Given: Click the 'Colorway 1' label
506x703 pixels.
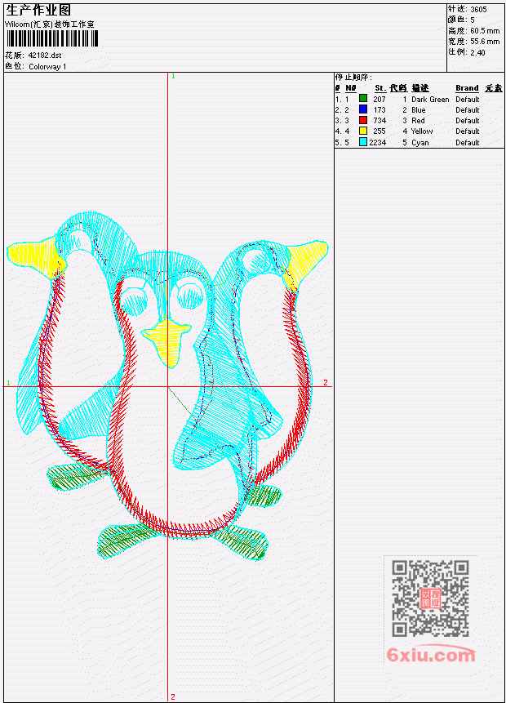Looking at the screenshot, I should click(x=47, y=67).
